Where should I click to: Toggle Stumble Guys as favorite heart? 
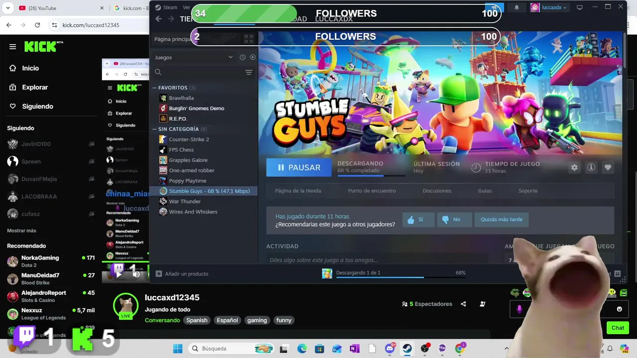tap(608, 168)
